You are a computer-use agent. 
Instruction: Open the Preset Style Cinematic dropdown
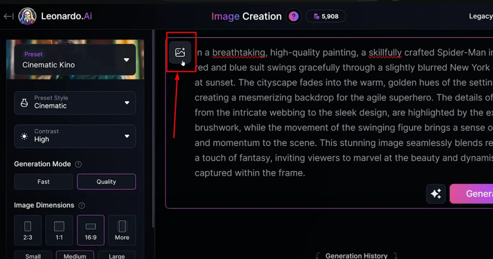[75, 103]
